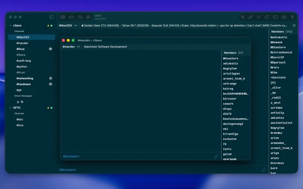The image size is (303, 189).
Task: Click the bulleted list toolbar icon
Action: [258, 17]
